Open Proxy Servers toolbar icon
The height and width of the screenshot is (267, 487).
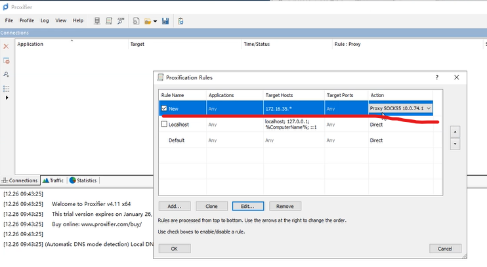(97, 21)
